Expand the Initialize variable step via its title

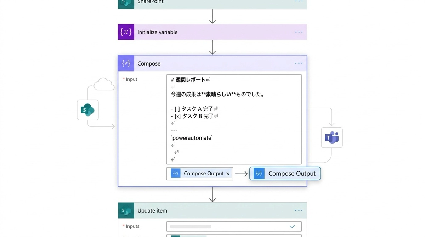[x=157, y=32]
